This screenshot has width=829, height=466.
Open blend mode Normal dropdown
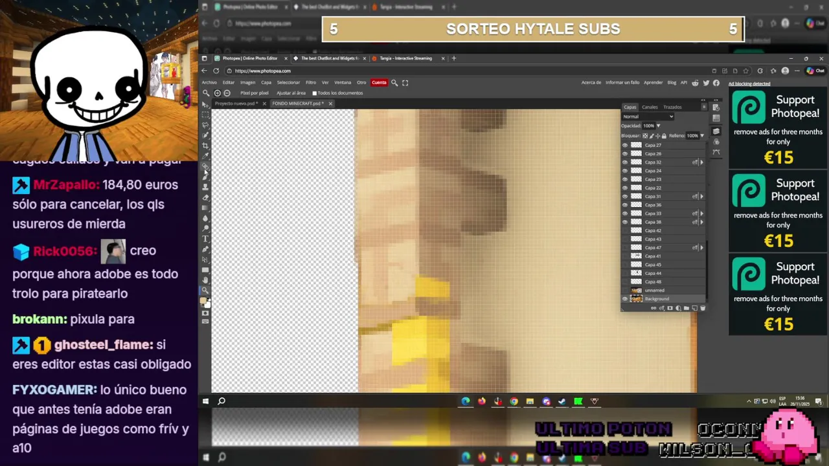point(648,116)
